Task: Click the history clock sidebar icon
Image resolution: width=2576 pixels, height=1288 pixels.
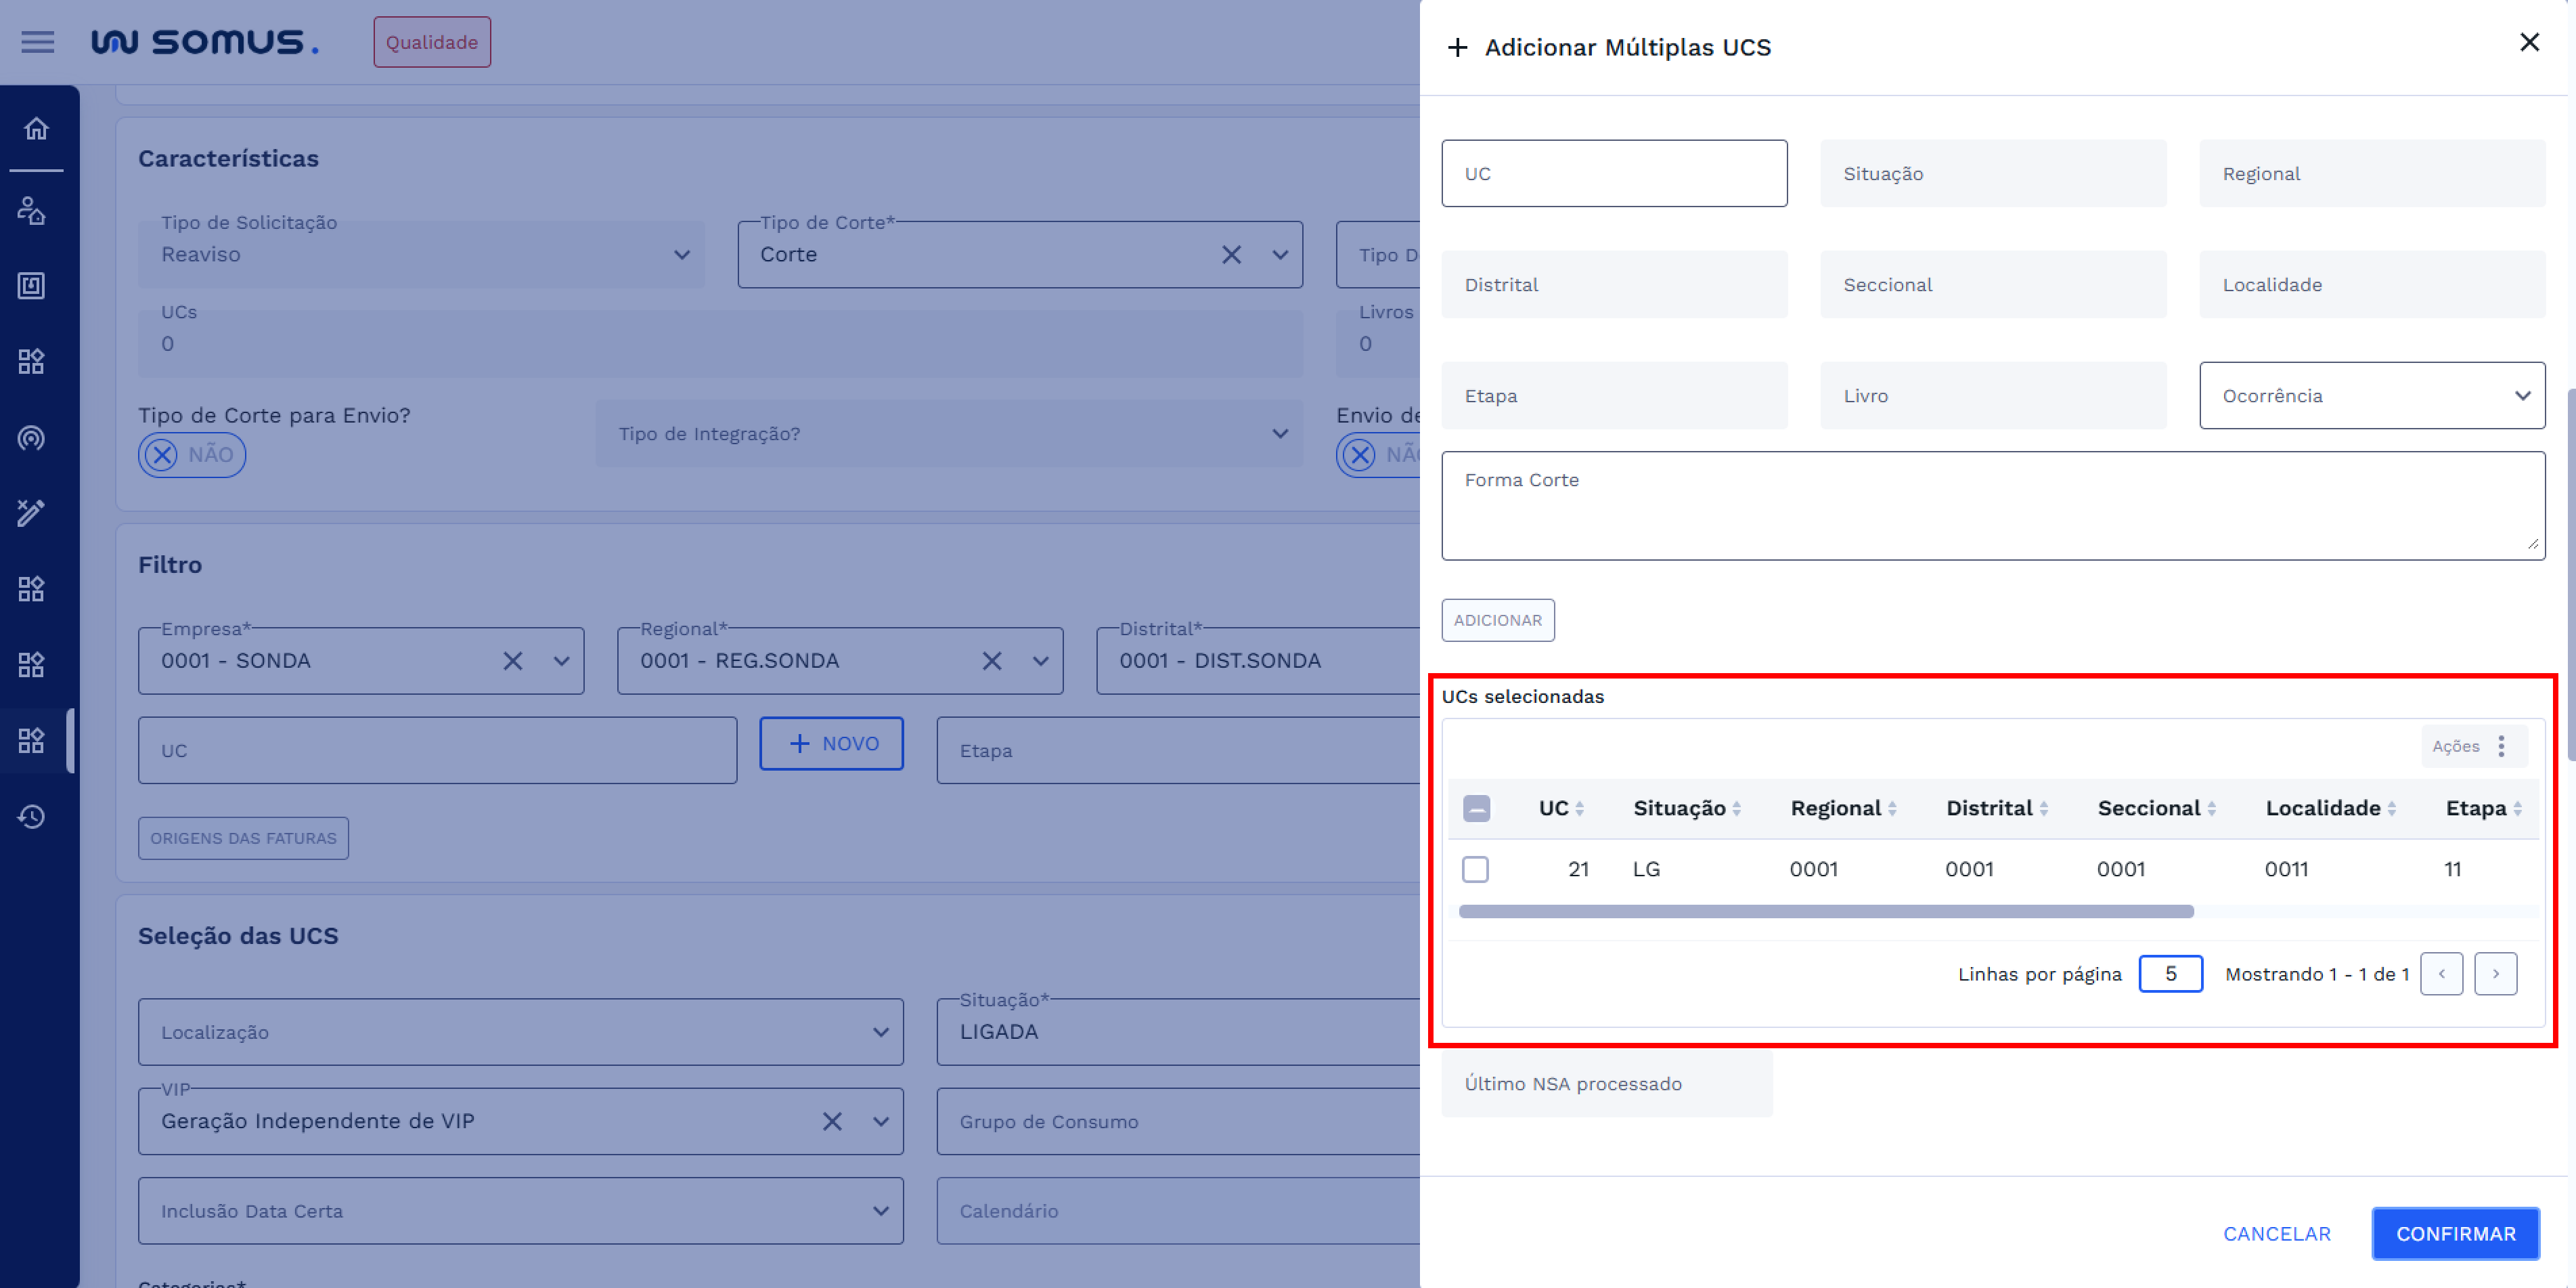Action: pos(32,817)
